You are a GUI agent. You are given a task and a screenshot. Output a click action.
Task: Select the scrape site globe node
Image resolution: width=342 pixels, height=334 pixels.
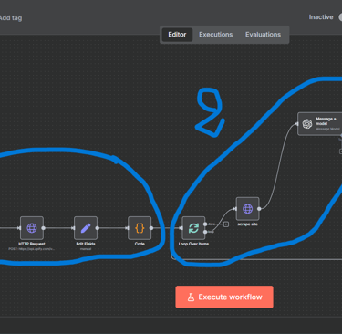pos(248,209)
